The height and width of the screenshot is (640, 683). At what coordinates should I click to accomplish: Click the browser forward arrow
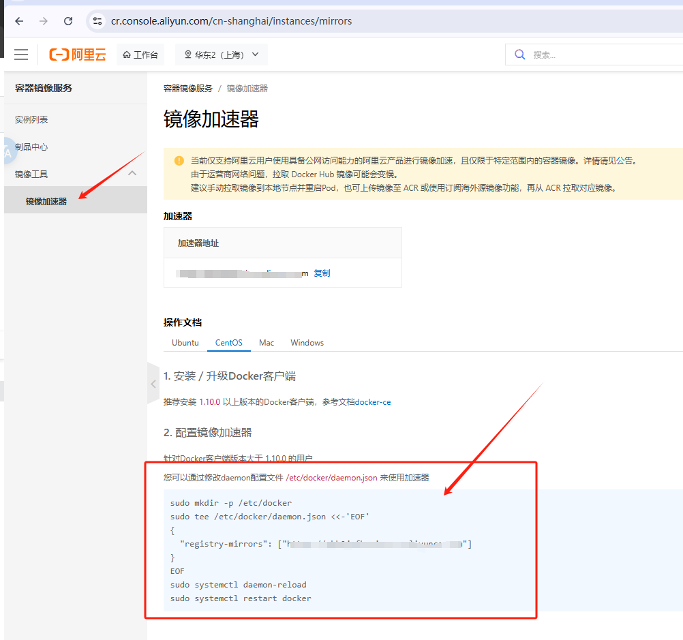tap(43, 21)
